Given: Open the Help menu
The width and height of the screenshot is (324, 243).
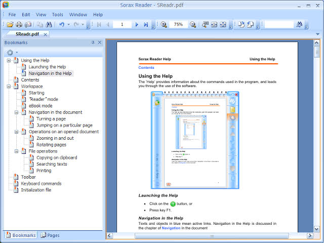Looking at the screenshot, I should [x=98, y=15].
